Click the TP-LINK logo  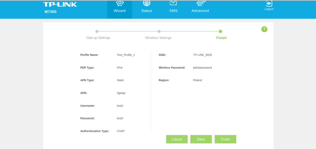60,4
